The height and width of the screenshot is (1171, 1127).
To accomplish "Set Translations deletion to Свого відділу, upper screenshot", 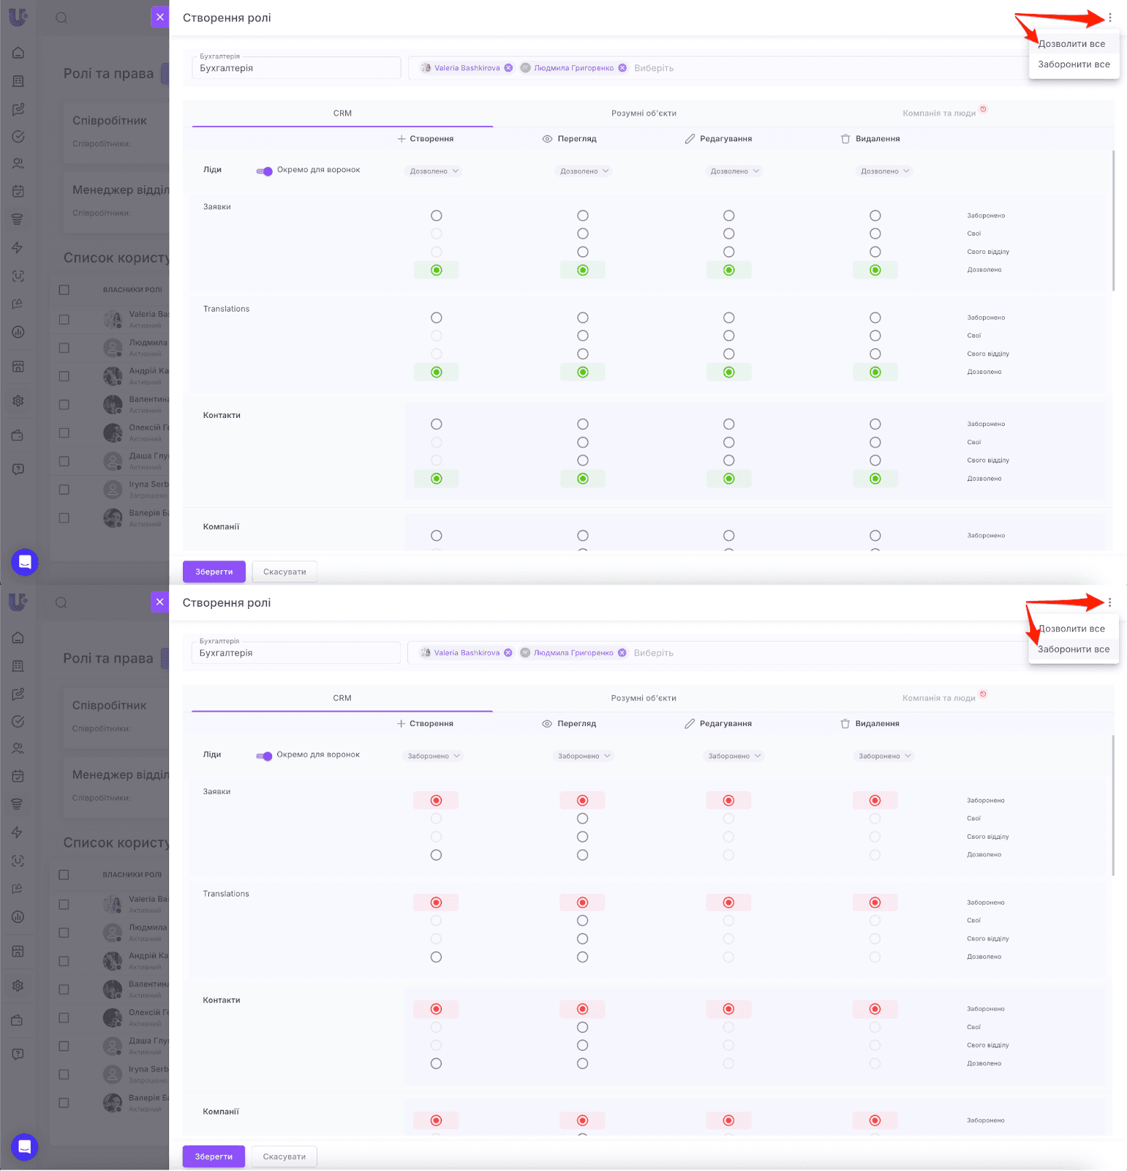I will click(x=875, y=353).
